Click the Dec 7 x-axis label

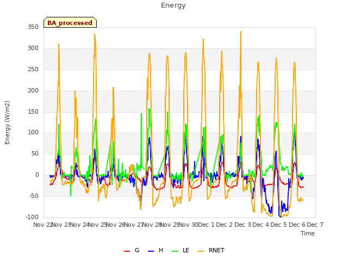pos(315,225)
